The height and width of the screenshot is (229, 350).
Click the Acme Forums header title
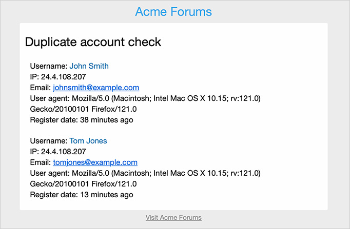coord(173,12)
